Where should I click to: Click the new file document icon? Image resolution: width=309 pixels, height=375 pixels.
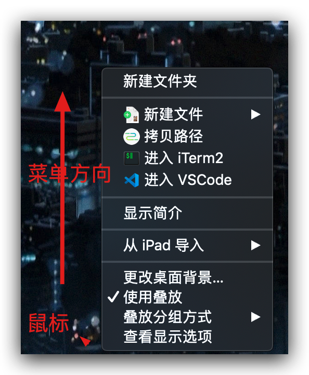[x=131, y=115]
